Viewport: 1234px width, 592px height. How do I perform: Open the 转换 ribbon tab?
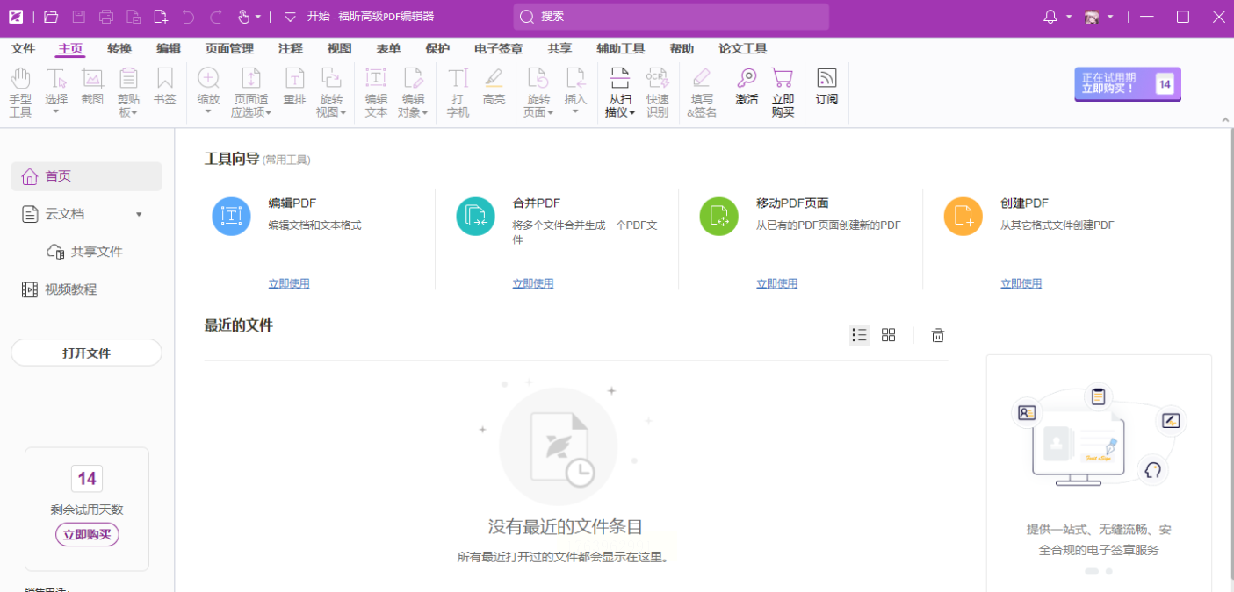tap(119, 49)
